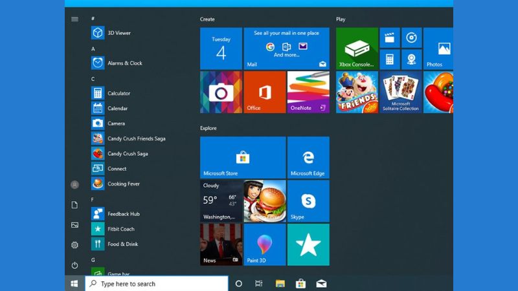Click the 'C' letter header
This screenshot has height=291, width=518.
[x=93, y=79]
